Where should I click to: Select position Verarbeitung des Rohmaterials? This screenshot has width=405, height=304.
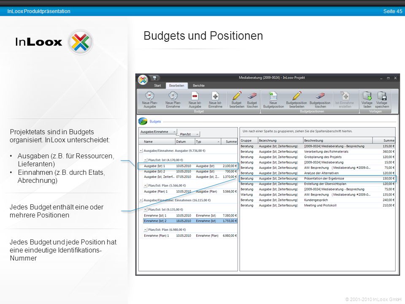pos(317,152)
